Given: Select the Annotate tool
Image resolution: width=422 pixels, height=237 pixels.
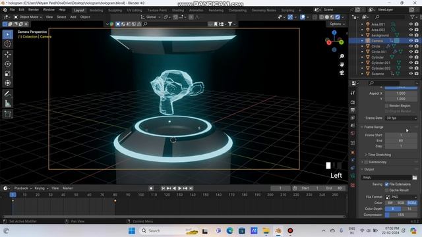Looking at the screenshot, I should (7, 93).
